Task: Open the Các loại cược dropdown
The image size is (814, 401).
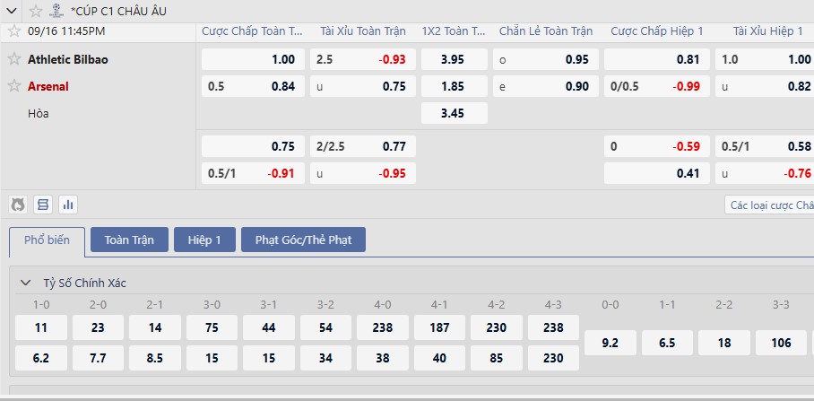Action: pos(768,205)
